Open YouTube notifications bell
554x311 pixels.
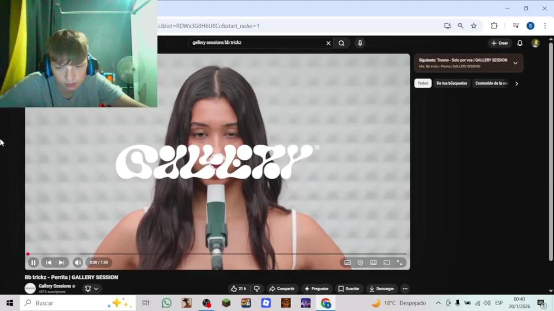[520, 43]
